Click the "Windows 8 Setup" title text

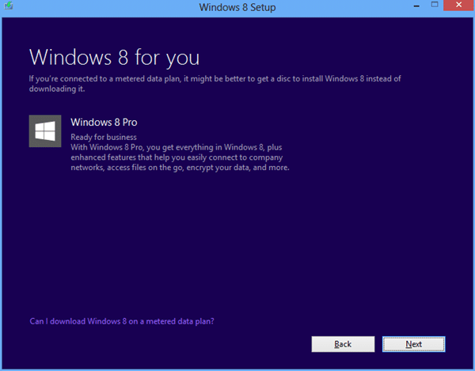[237, 7]
